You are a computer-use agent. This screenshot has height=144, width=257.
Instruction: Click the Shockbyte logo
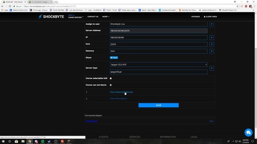click(x=51, y=17)
